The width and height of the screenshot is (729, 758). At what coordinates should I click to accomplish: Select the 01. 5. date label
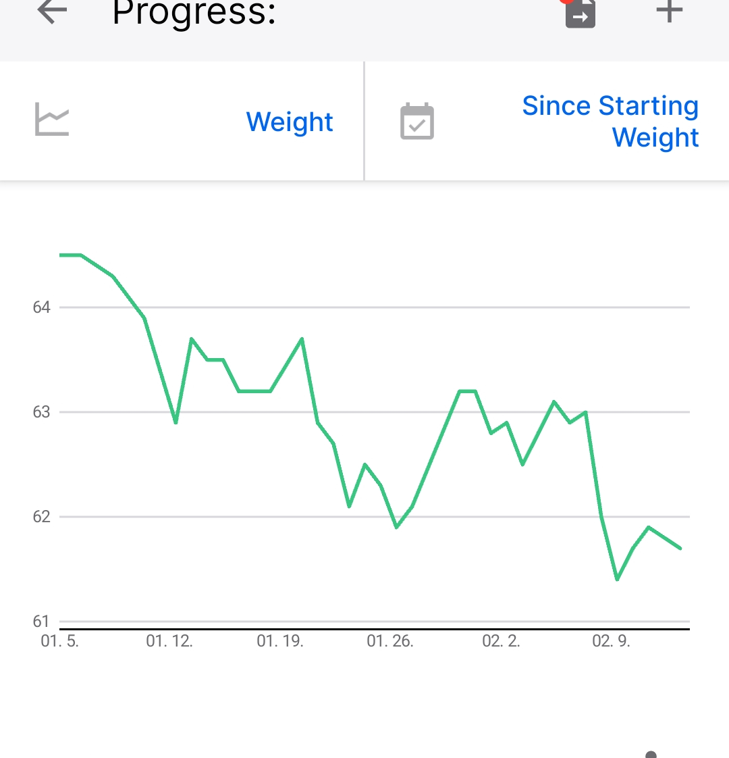[59, 641]
